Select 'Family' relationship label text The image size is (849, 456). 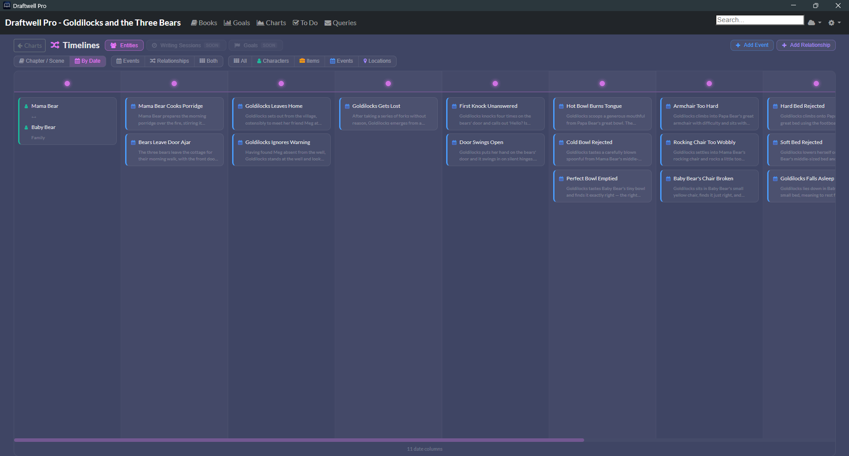tap(38, 138)
